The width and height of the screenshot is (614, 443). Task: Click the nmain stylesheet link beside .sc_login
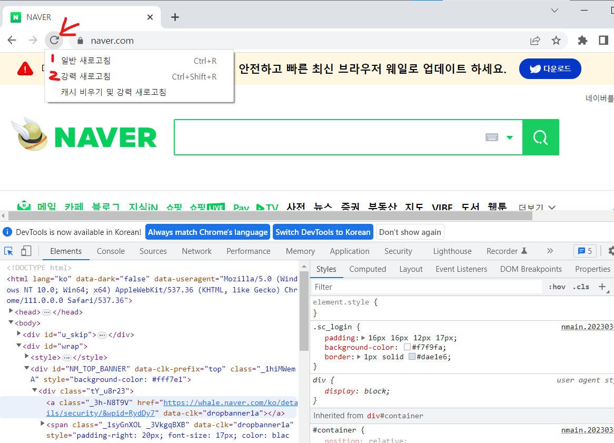[587, 327]
